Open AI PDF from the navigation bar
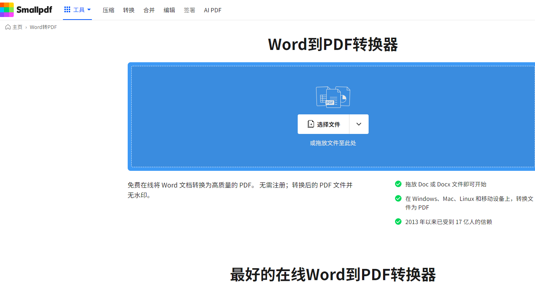Viewport: 535px width, 291px height. (213, 10)
